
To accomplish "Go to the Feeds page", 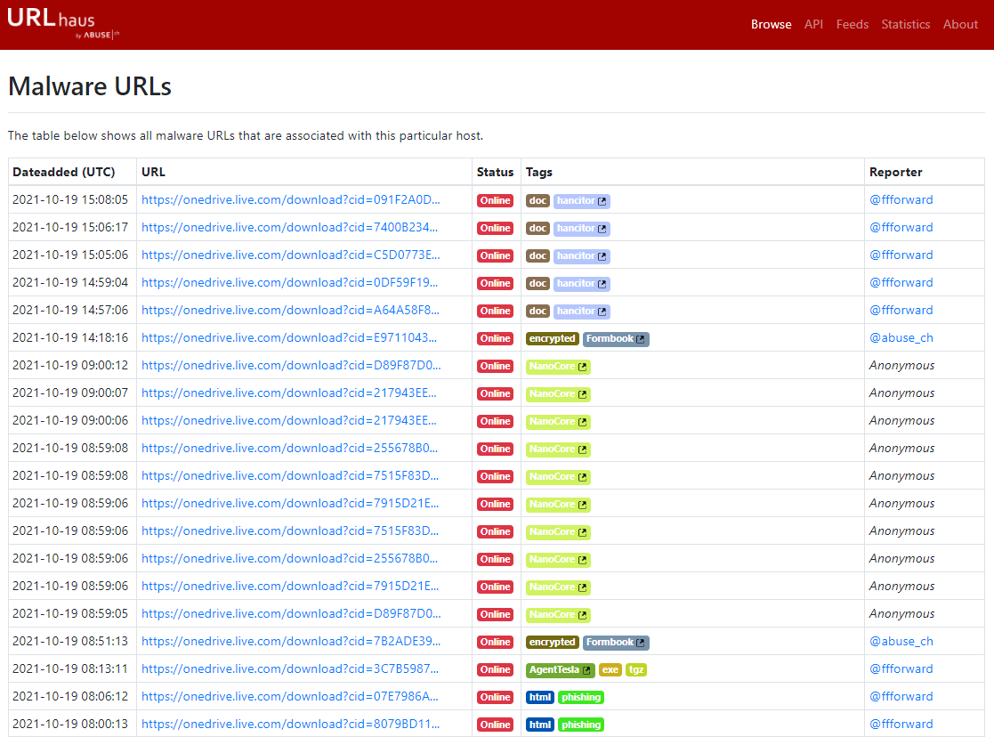I will 852,25.
